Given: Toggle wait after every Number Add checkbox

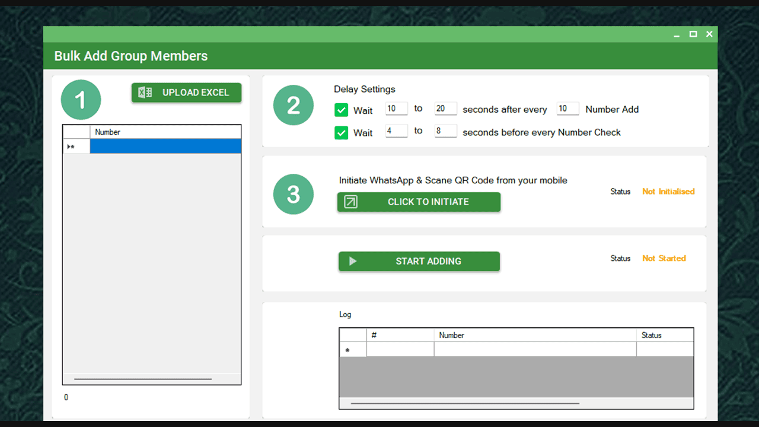Looking at the screenshot, I should pyautogui.click(x=341, y=110).
